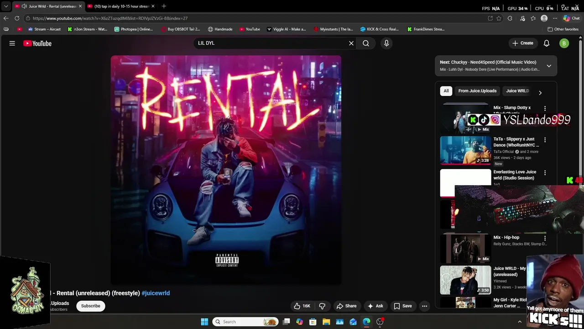
Task: Expand the Other favorites folder
Action: tap(563, 29)
